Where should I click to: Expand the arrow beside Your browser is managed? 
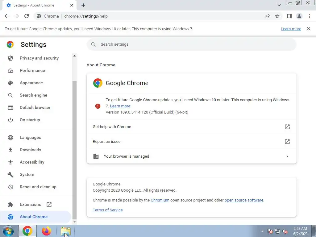click(x=287, y=156)
